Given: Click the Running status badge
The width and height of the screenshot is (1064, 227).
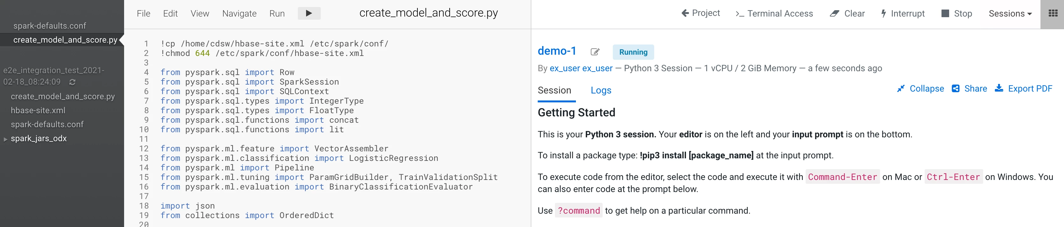Looking at the screenshot, I should click(633, 52).
